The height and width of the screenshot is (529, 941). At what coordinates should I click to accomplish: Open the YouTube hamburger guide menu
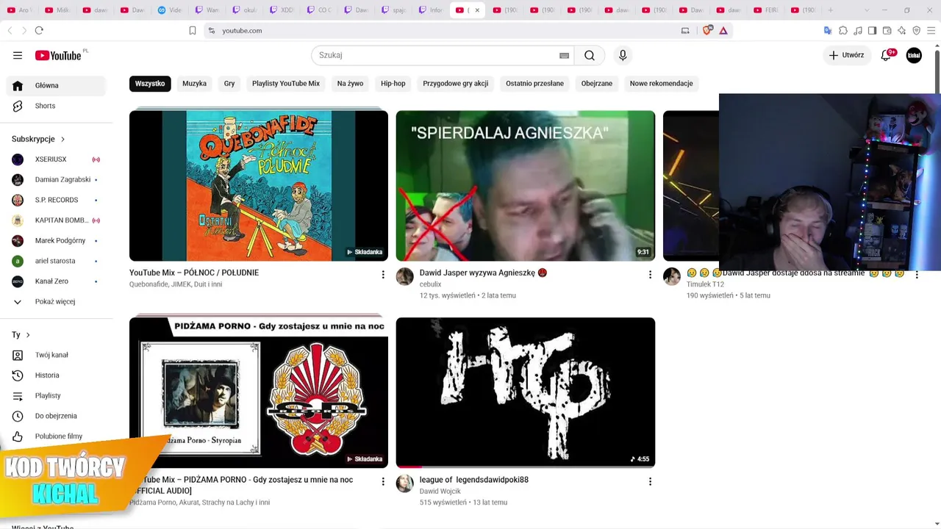pos(18,55)
